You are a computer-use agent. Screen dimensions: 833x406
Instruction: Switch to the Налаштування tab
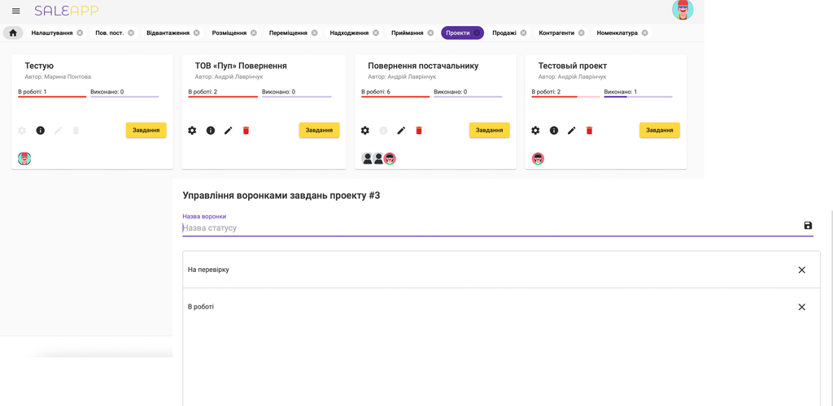52,32
